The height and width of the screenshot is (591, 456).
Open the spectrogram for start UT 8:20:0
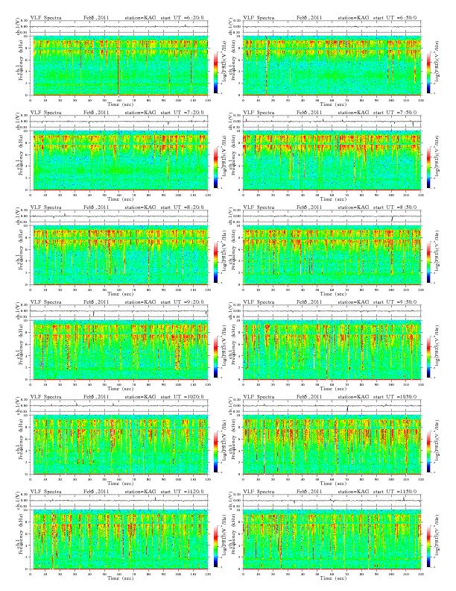point(119,255)
